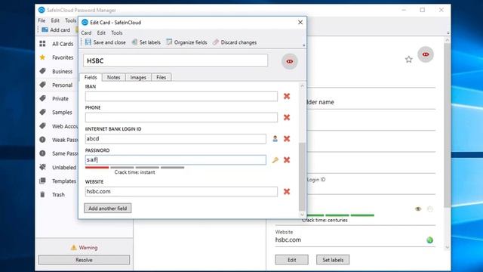483x272 pixels.
Task: Click the user icon next to login ID
Action: (x=275, y=139)
